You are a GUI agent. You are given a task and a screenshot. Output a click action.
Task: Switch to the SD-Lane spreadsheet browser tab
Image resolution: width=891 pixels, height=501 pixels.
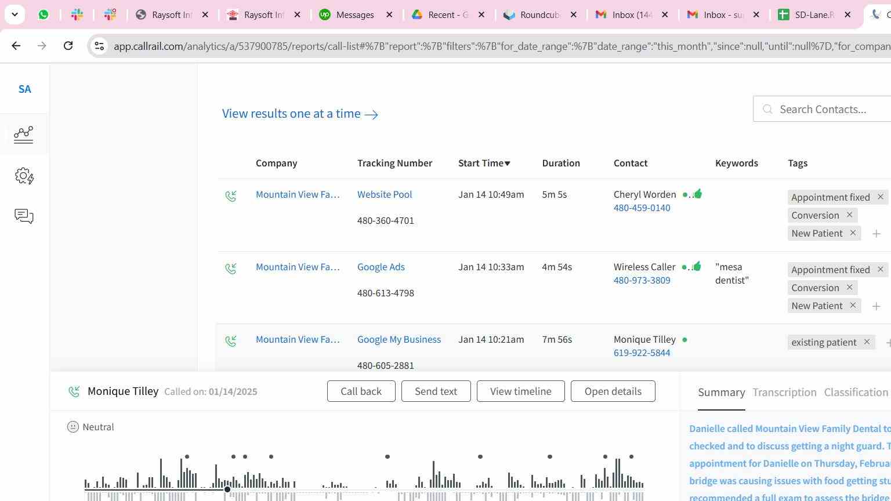pos(814,14)
